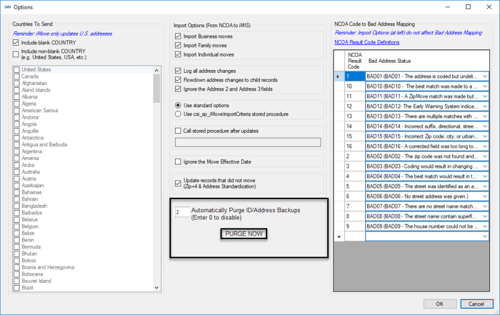Expand Bad Address Status dropdown for code 1
Viewport: 500px width, 315px height.
(x=484, y=76)
